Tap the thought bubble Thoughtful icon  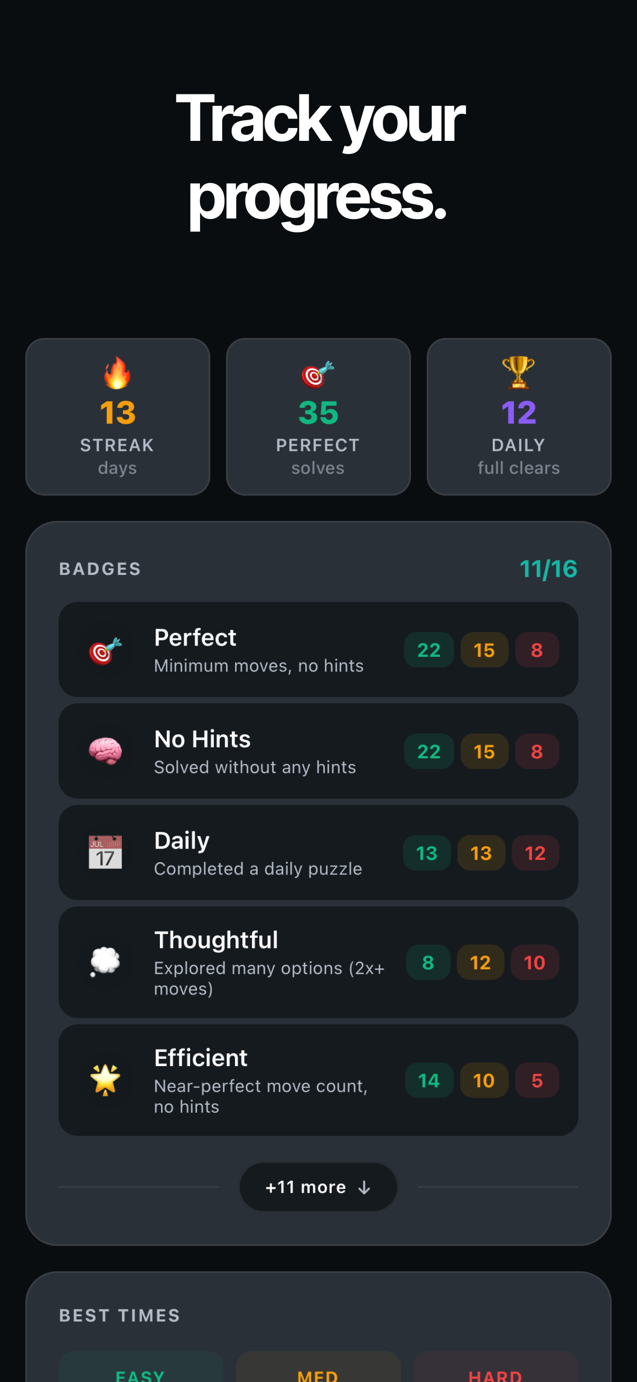pos(105,961)
